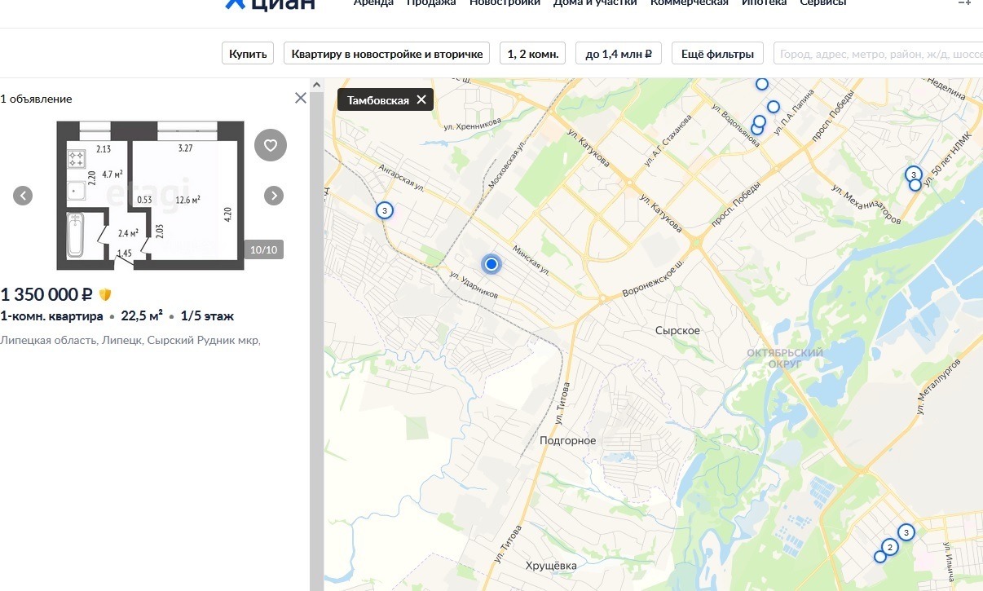983x591 pixels.
Task: Remove the Тамбовская filter tag
Action: (421, 100)
